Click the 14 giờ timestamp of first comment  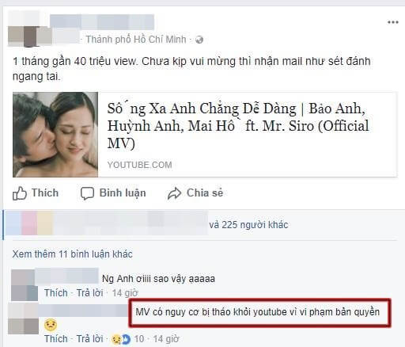[125, 293]
